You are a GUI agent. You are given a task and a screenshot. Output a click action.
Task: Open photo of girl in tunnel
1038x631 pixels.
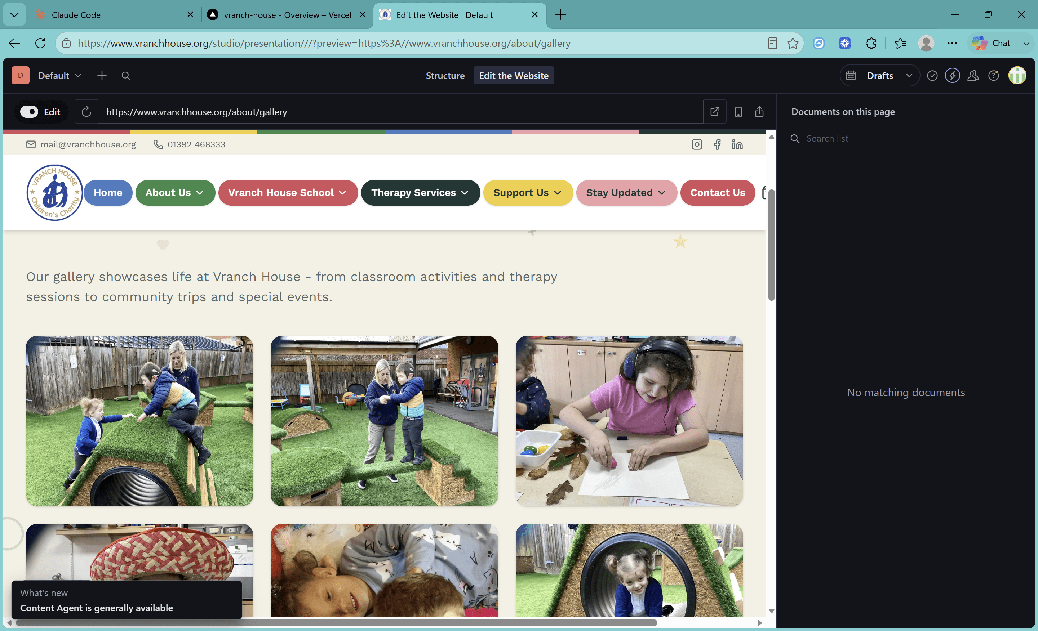tap(629, 570)
